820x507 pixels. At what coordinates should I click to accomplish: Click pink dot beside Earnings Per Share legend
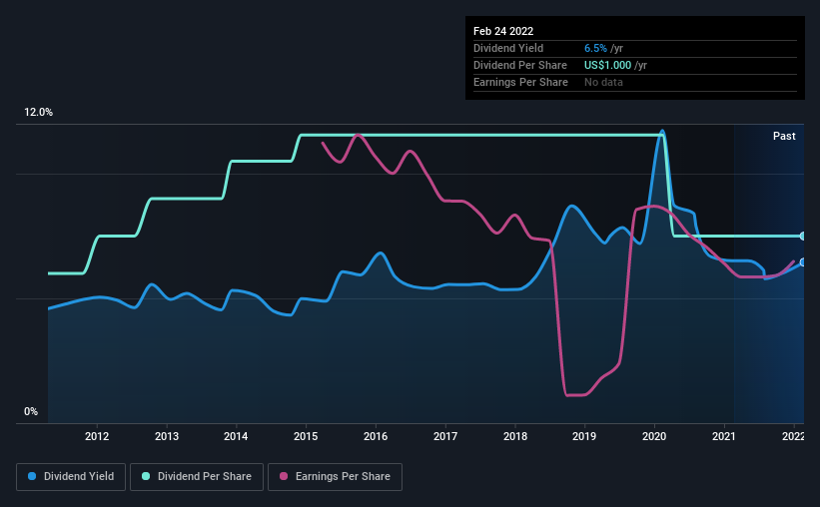coord(284,477)
